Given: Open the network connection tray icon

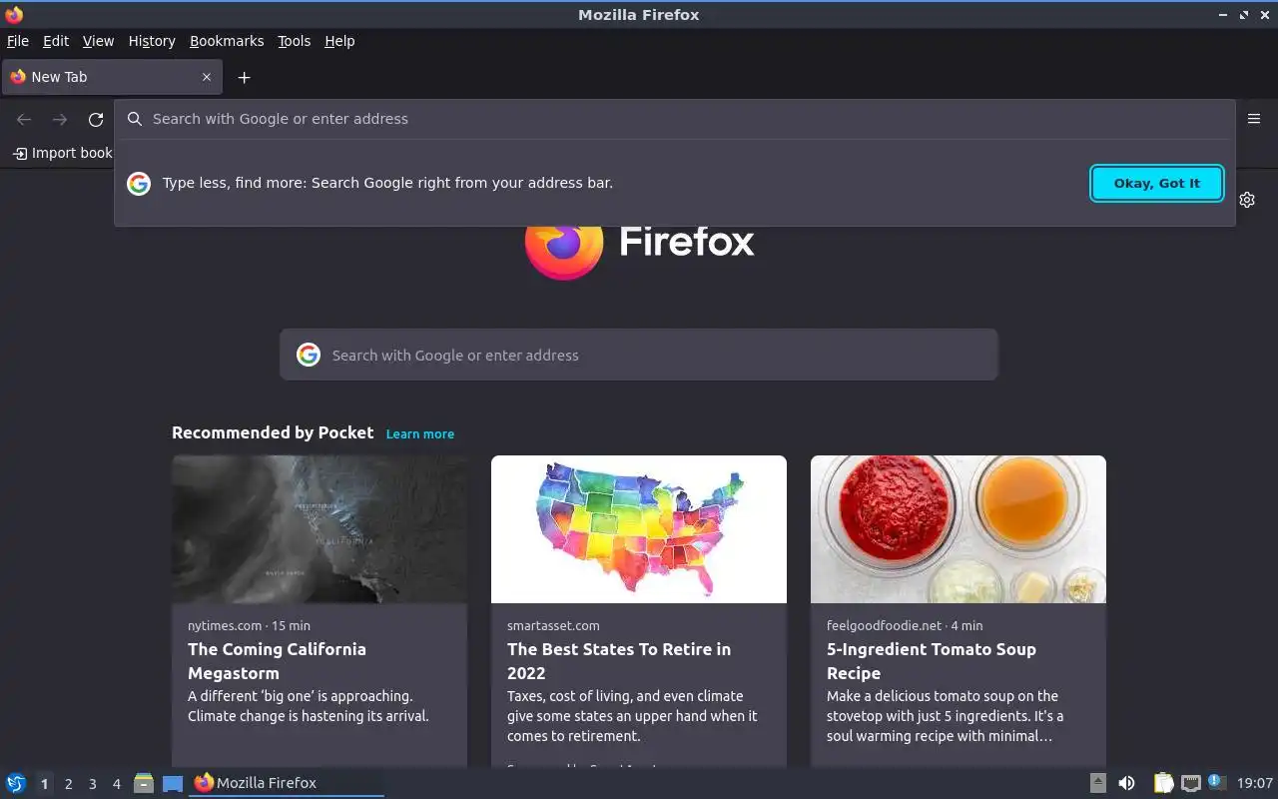Looking at the screenshot, I should click(x=1190, y=783).
